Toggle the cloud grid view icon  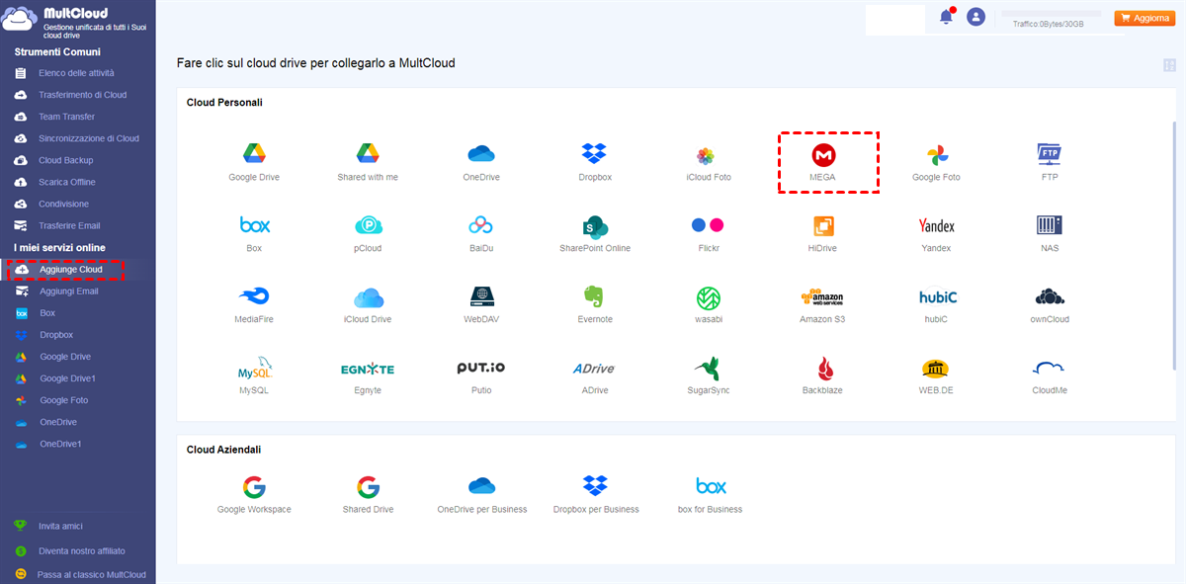point(1170,65)
